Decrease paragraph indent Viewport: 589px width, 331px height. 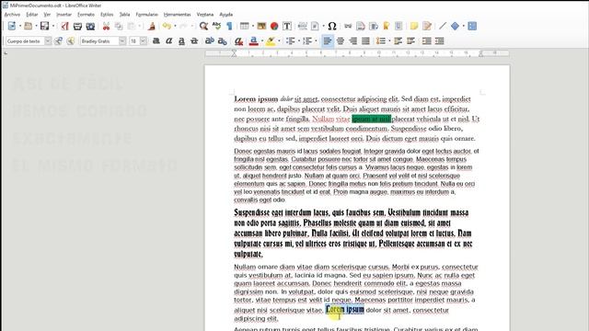(440, 40)
